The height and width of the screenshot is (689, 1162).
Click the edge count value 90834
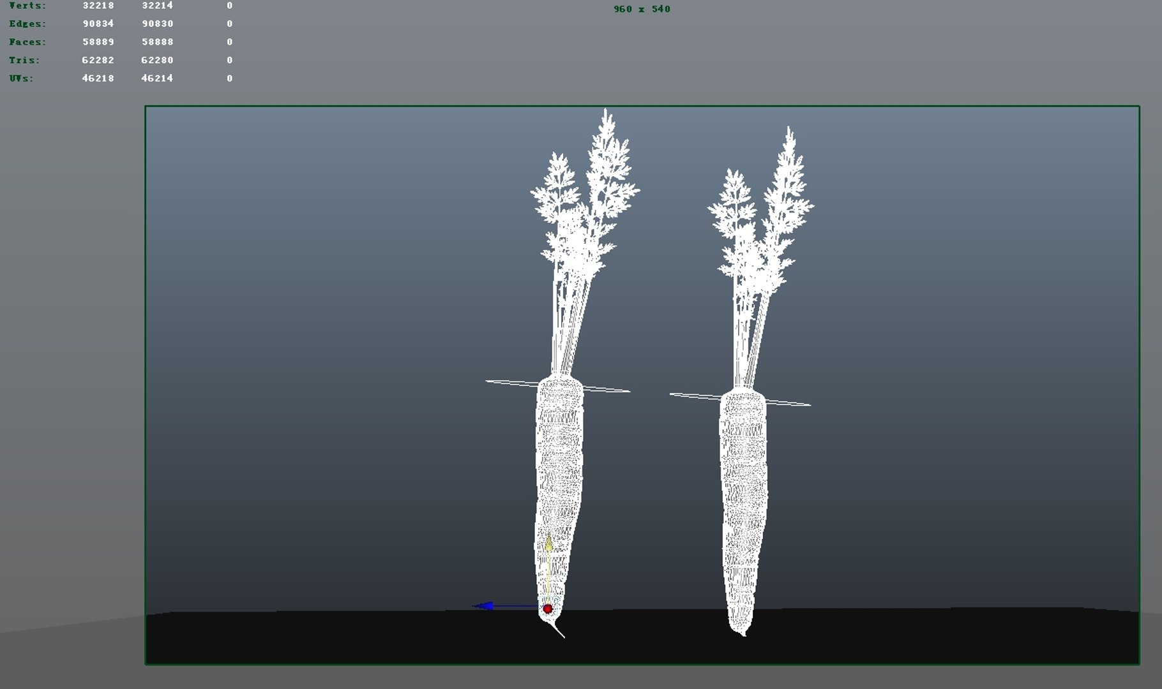click(98, 24)
